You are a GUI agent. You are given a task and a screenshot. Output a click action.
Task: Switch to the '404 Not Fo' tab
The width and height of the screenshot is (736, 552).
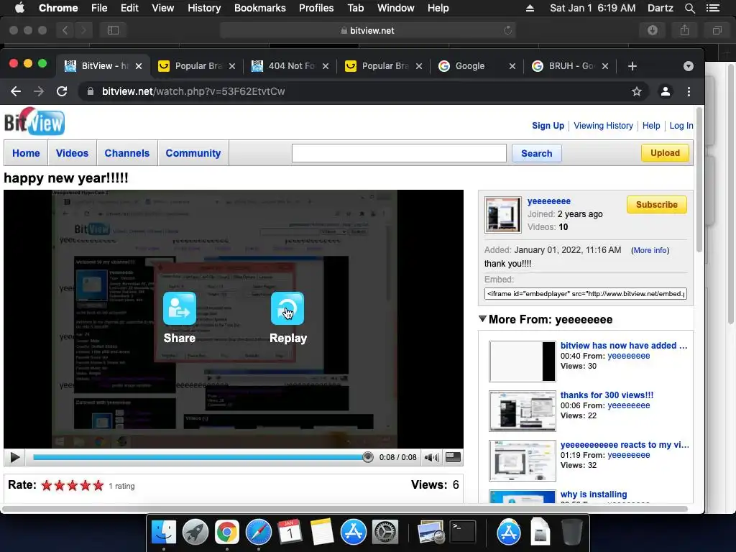coord(290,66)
